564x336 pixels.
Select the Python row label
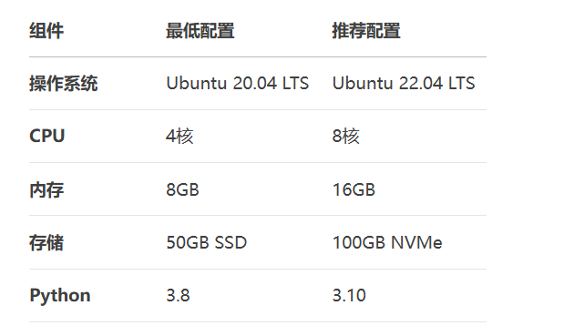click(60, 296)
